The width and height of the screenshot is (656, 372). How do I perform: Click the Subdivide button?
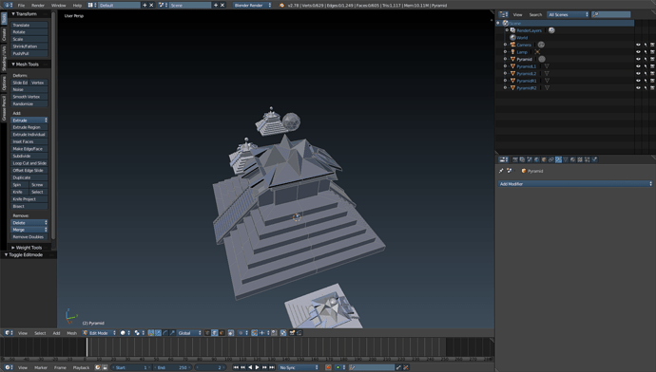coord(29,156)
